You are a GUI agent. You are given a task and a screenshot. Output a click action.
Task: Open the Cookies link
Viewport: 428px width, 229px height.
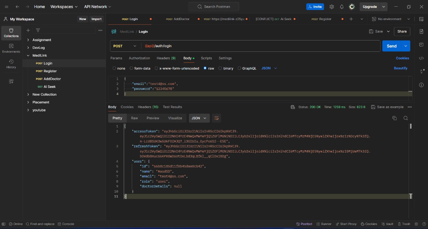(x=402, y=58)
